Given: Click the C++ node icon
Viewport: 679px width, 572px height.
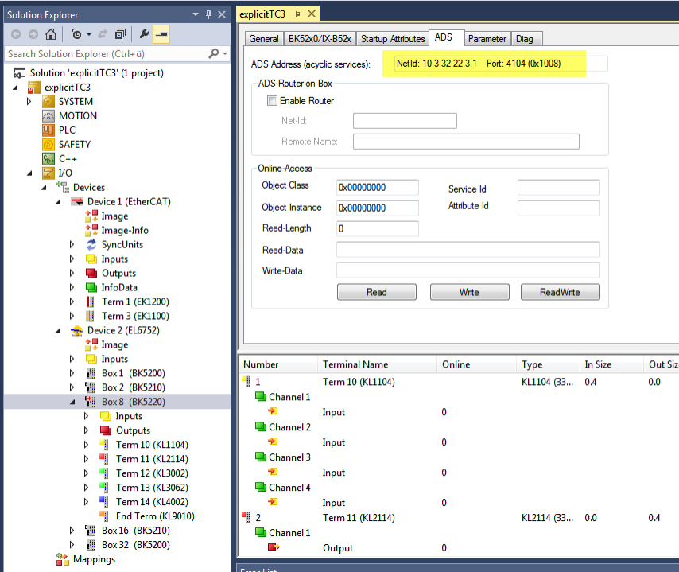Looking at the screenshot, I should [x=48, y=158].
